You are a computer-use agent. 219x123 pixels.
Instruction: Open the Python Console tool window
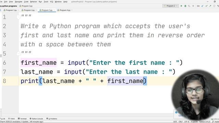click(x=36, y=119)
